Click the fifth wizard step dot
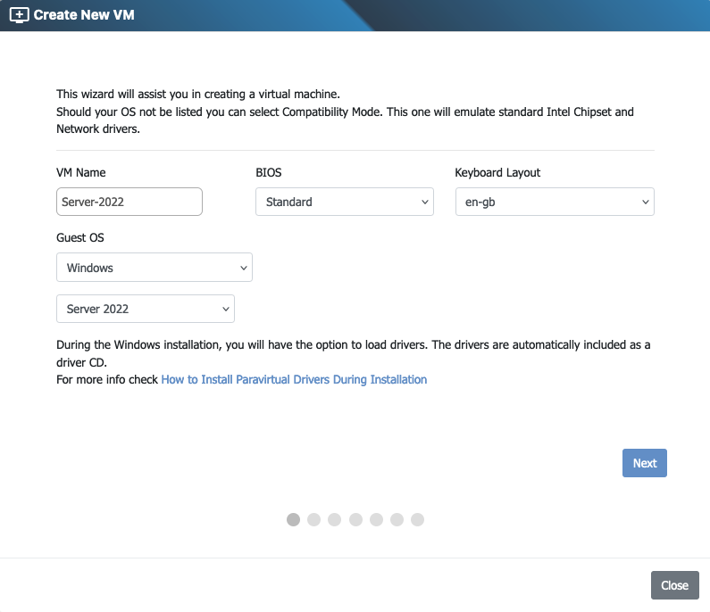Viewport: 710px width, 612px height. 376,519
